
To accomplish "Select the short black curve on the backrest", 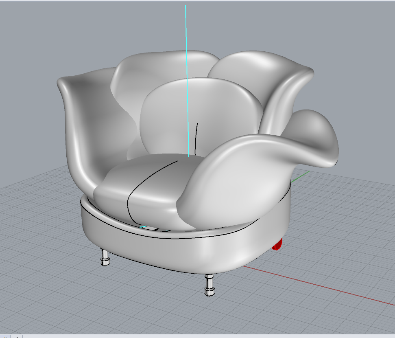I will (196, 139).
